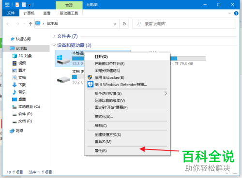Image resolution: width=242 pixels, height=178 pixels.
Task: Open Explorer help question mark icon
Action: 236,14
